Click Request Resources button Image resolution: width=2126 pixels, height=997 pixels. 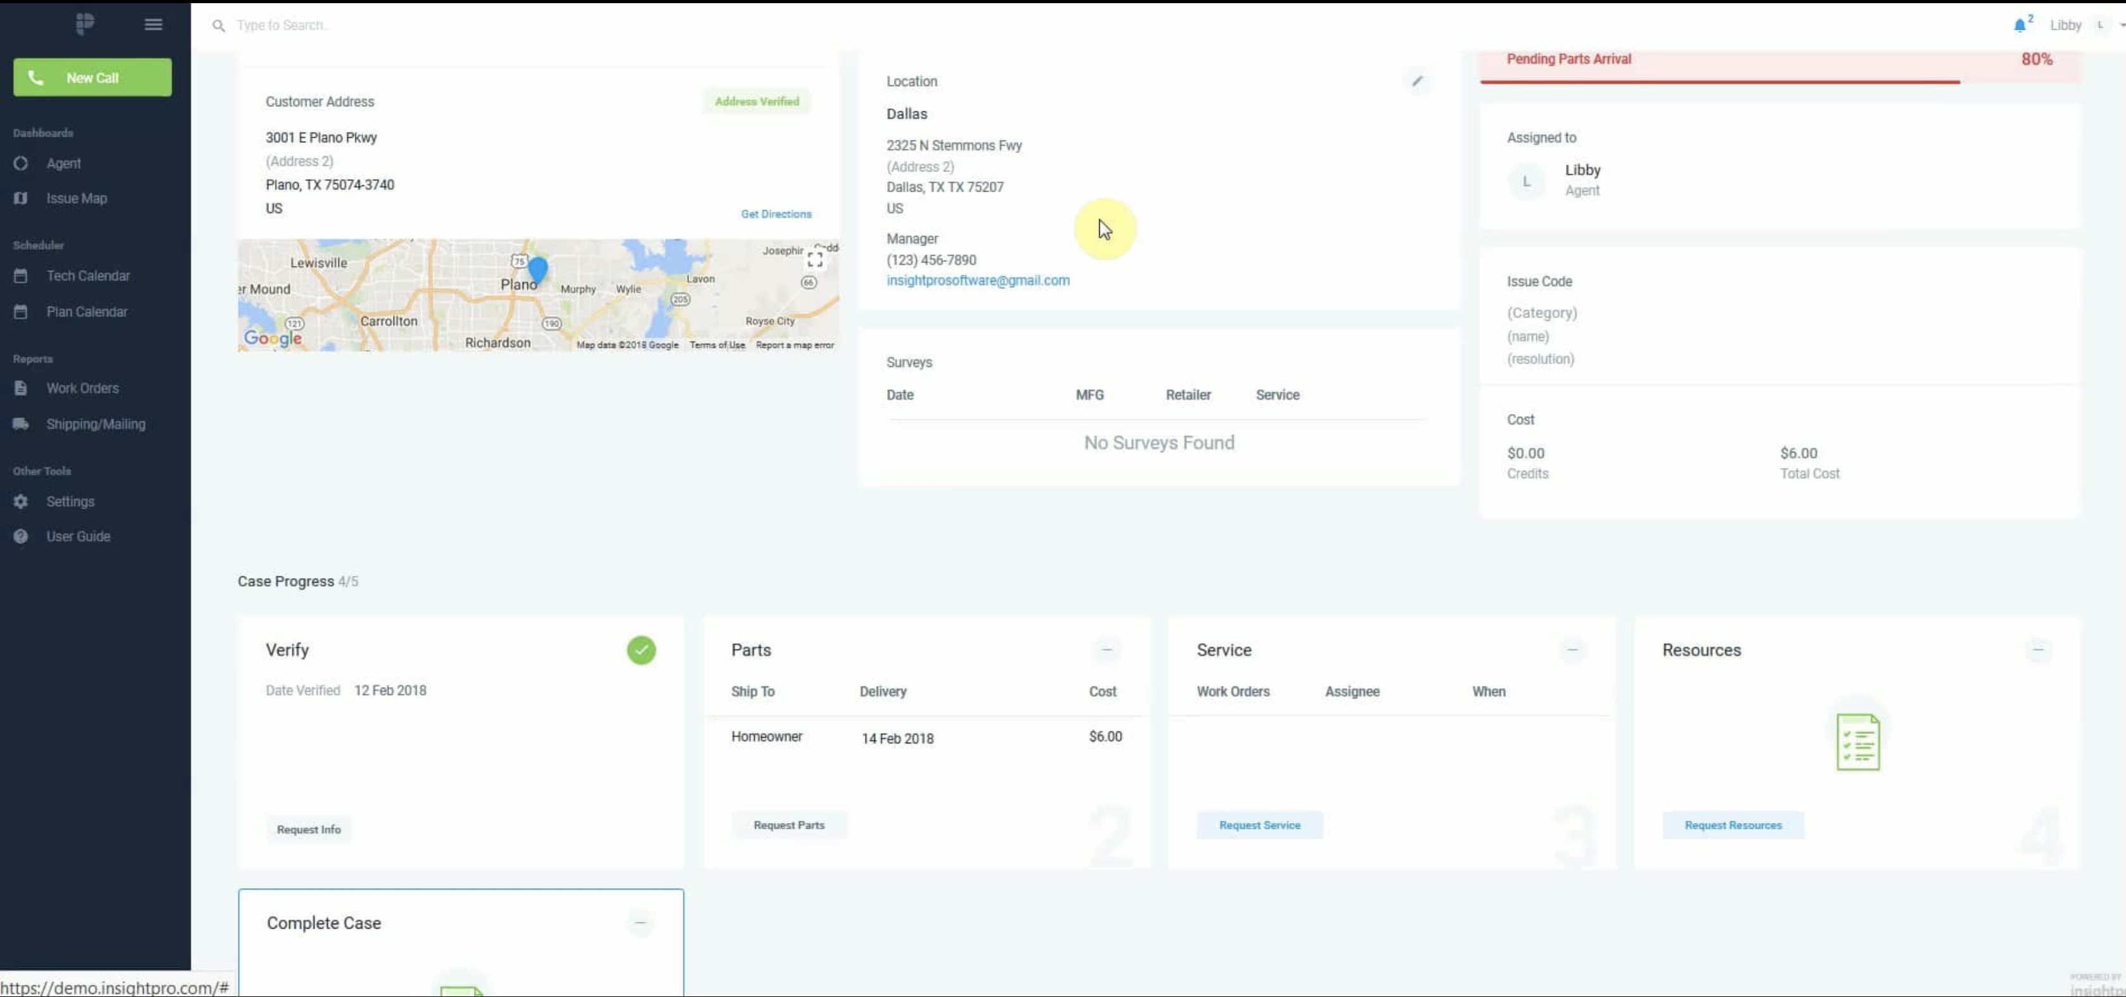coord(1733,826)
